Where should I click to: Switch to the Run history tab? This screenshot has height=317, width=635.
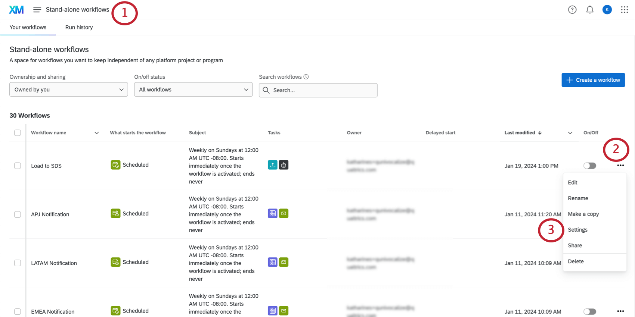pos(79,27)
